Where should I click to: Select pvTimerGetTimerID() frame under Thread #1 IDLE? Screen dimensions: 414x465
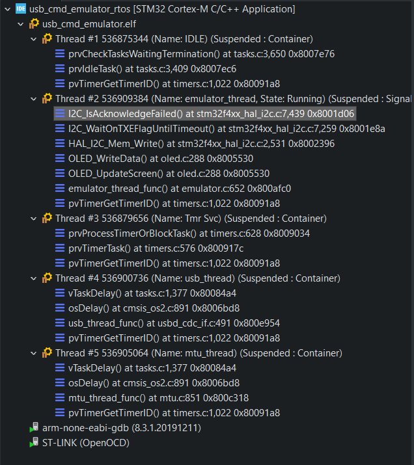[x=174, y=84]
